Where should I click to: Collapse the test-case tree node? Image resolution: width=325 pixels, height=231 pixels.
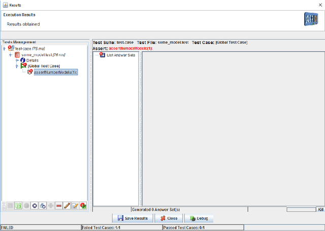(x=4, y=49)
